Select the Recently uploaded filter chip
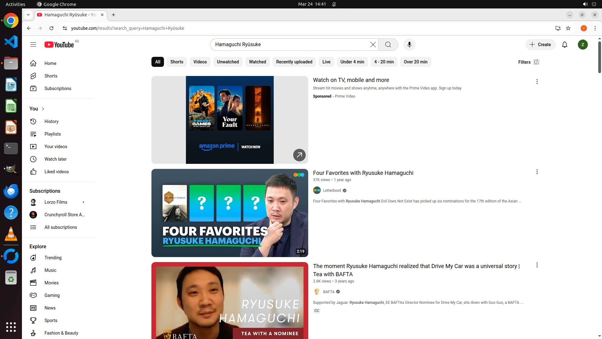This screenshot has height=339, width=602. click(x=294, y=62)
